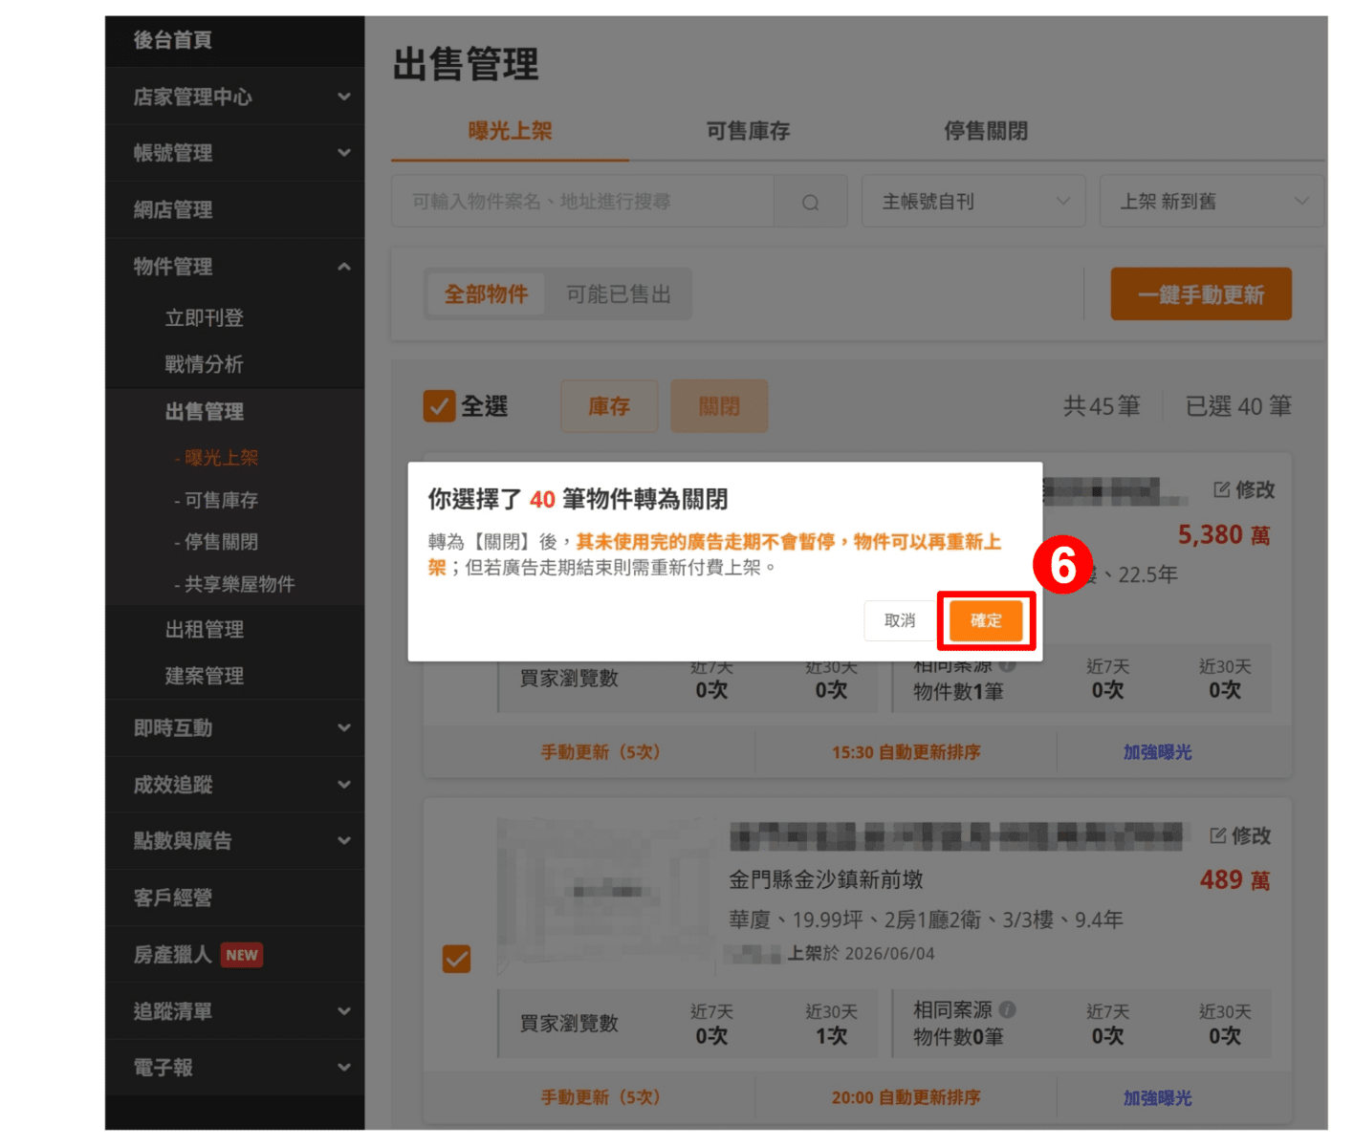Expand the 電子報 sidebar menu

[234, 1068]
